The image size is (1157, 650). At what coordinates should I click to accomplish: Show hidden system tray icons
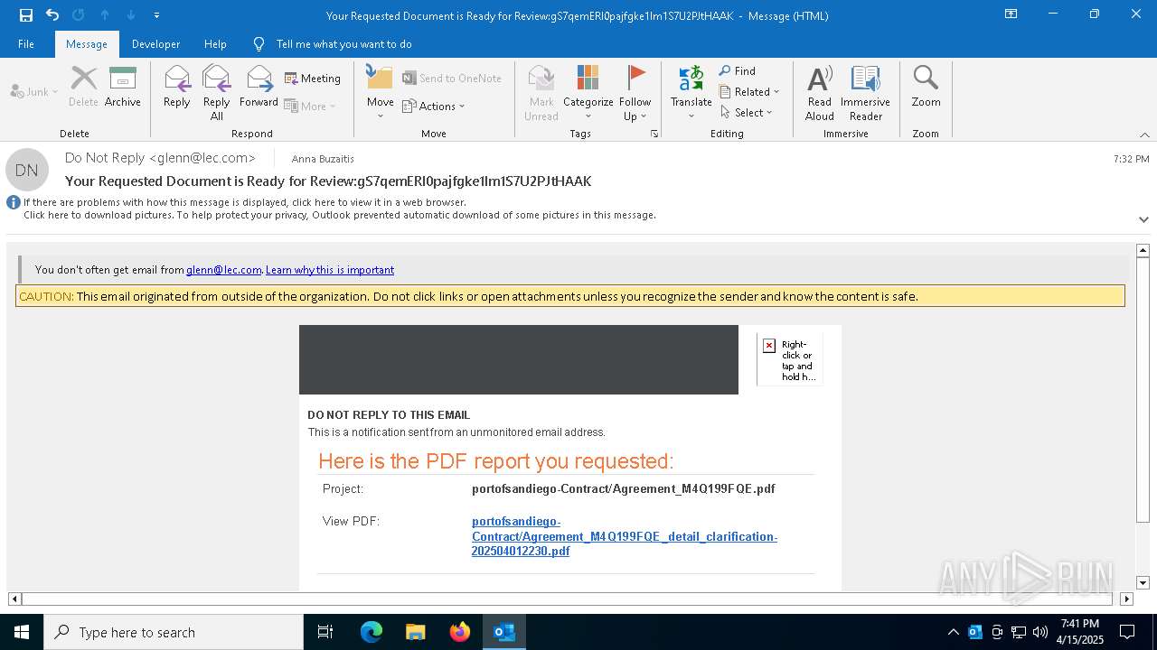pyautogui.click(x=954, y=632)
